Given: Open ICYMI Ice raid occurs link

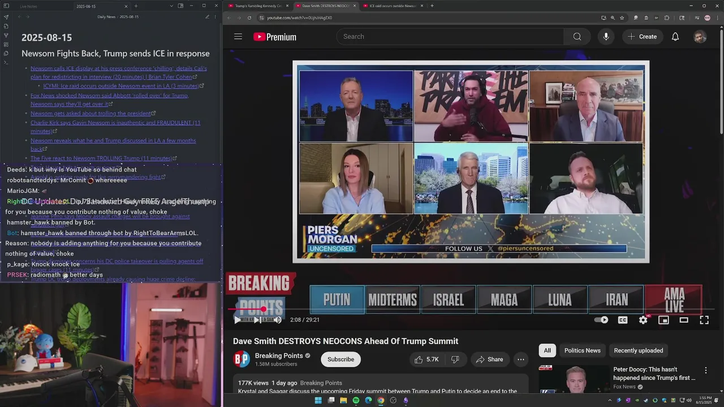Looking at the screenshot, I should 121,86.
